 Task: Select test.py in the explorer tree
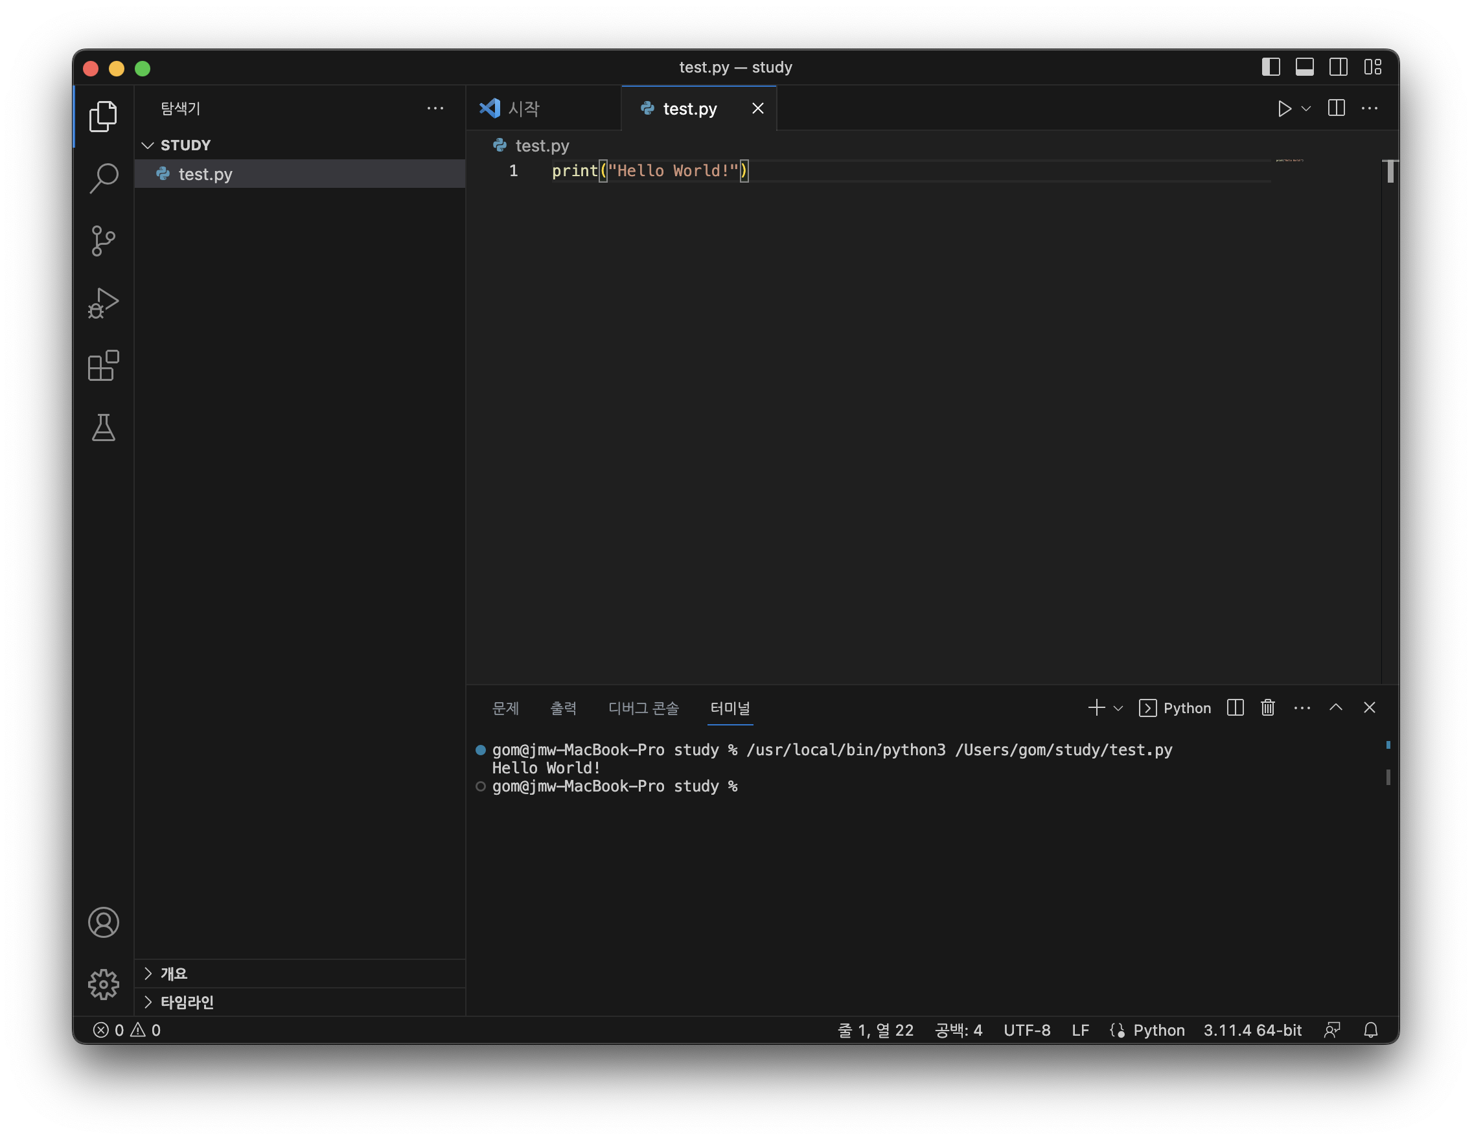205,174
